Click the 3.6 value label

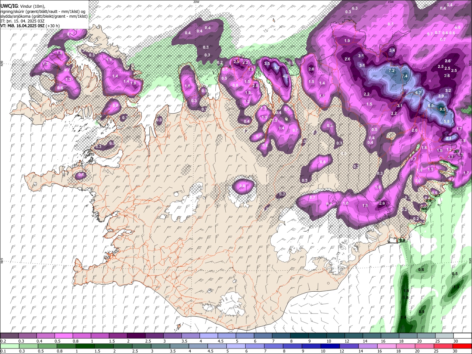(x=362, y=66)
